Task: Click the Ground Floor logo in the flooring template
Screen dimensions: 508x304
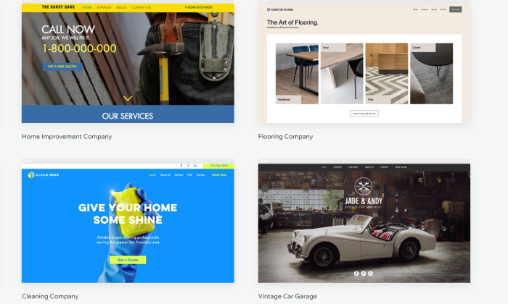Action: click(279, 9)
